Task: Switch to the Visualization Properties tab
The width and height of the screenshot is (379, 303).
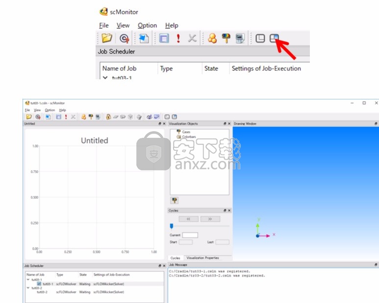Action: coord(202,258)
